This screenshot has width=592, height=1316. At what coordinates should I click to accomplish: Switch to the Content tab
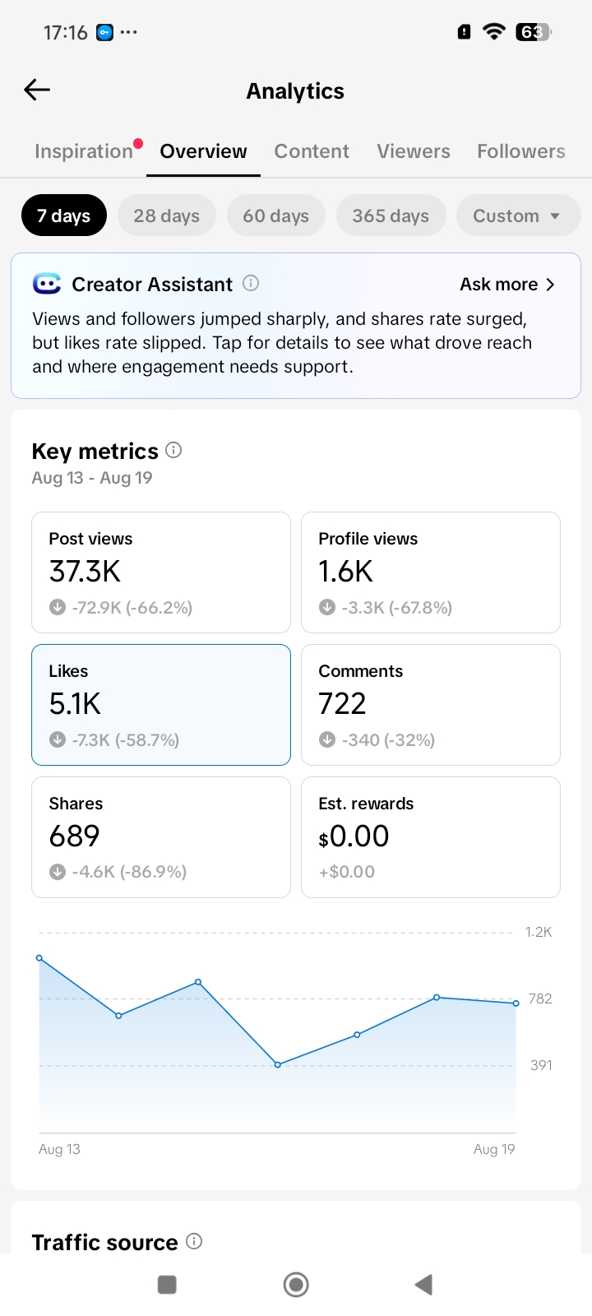pyautogui.click(x=312, y=151)
